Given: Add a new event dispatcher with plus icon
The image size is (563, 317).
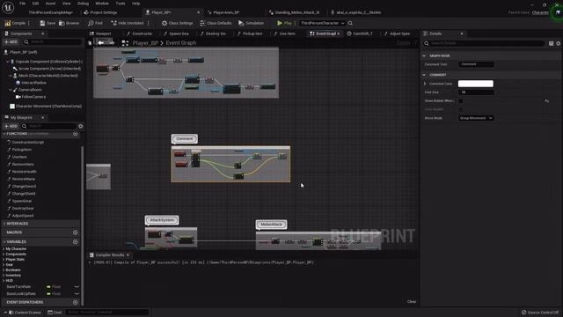Looking at the screenshot, I should point(76,302).
